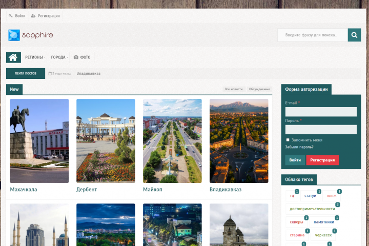Click the search magnifier button
Viewport: 369px width, 246px height.
click(x=354, y=35)
